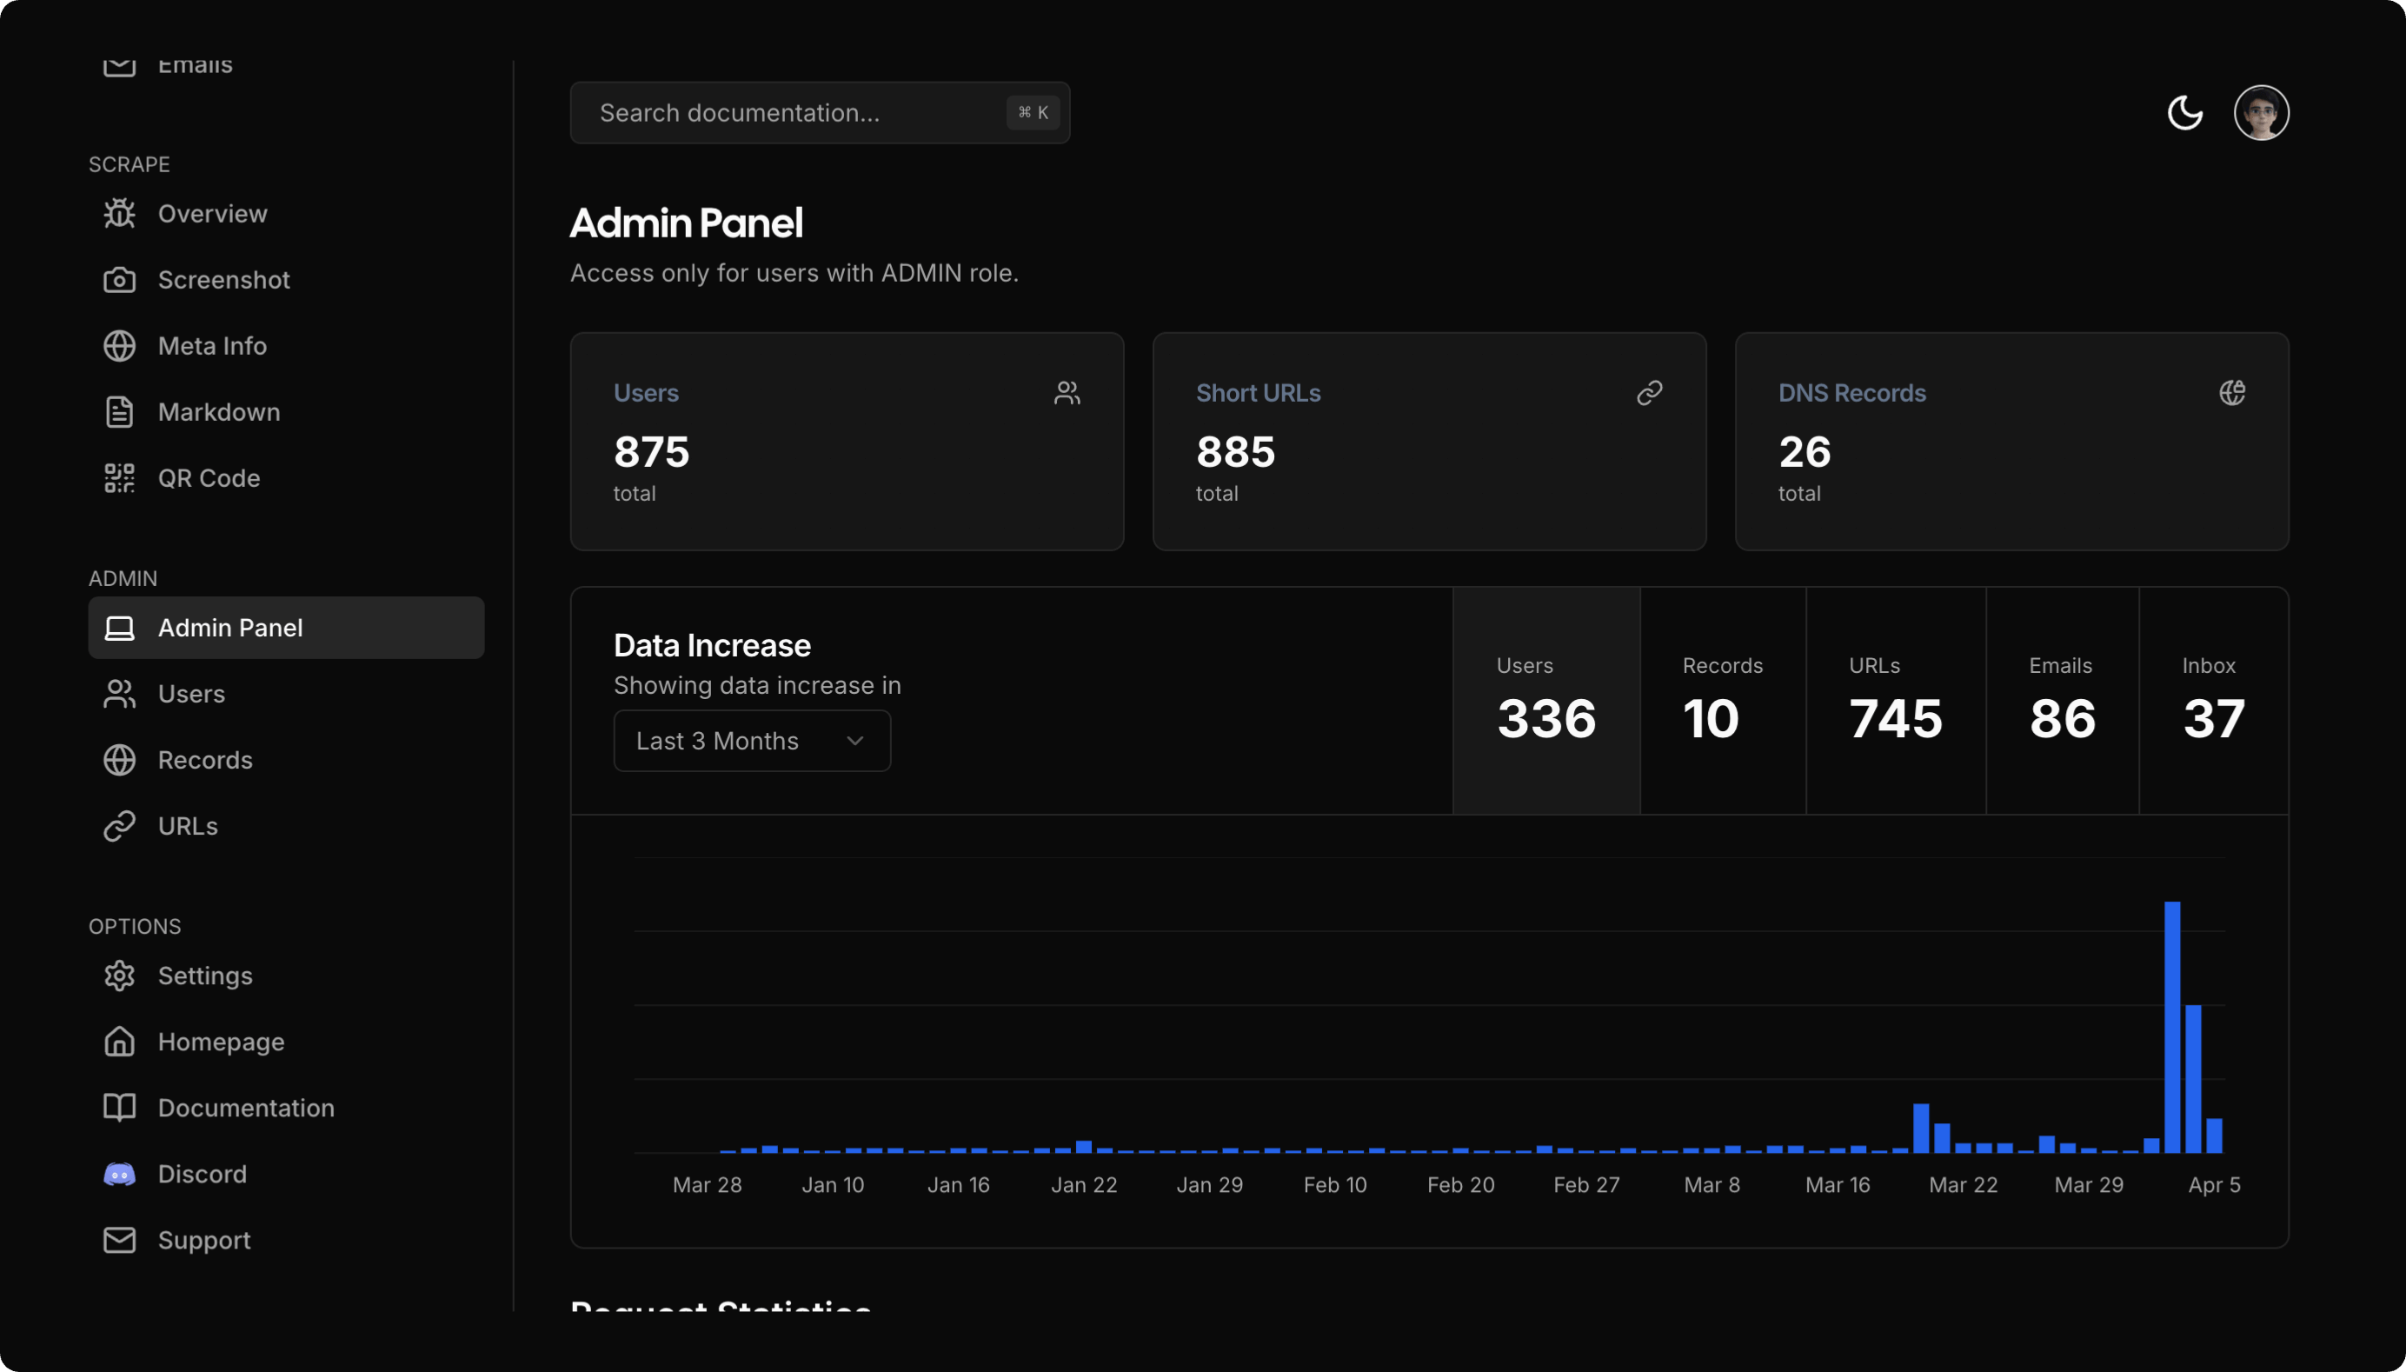Click the tallest blue bar in the chart
Screen dimensions: 2406x1372
tap(2171, 1027)
